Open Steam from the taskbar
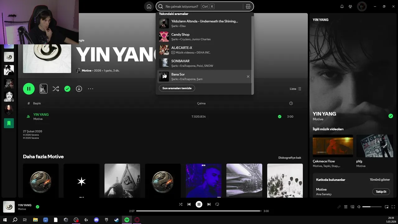 [117, 220]
